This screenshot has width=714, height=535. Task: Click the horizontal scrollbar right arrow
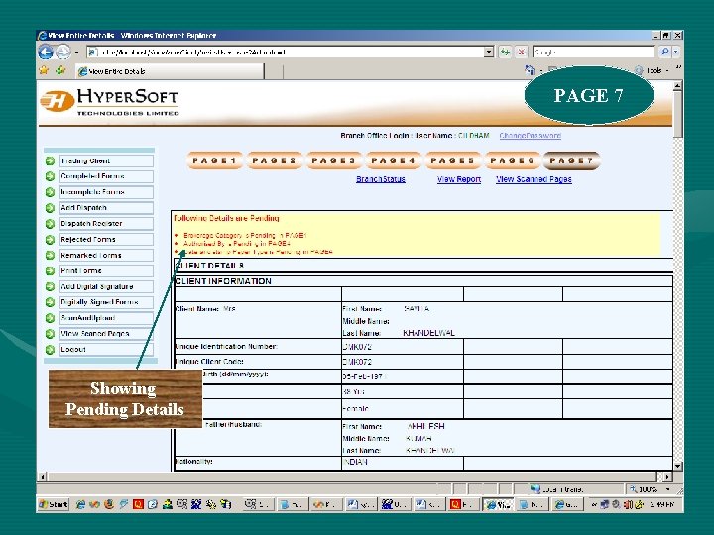click(667, 477)
